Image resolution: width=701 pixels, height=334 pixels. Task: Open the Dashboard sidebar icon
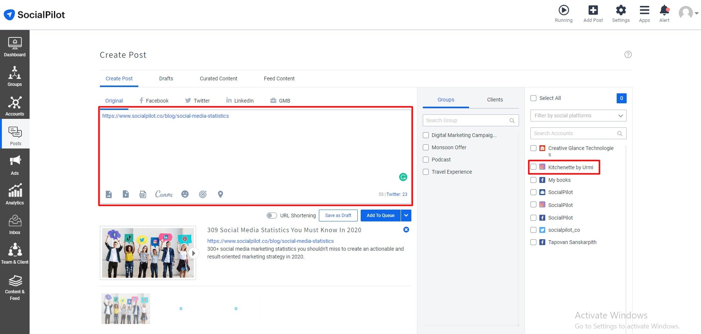click(x=15, y=47)
